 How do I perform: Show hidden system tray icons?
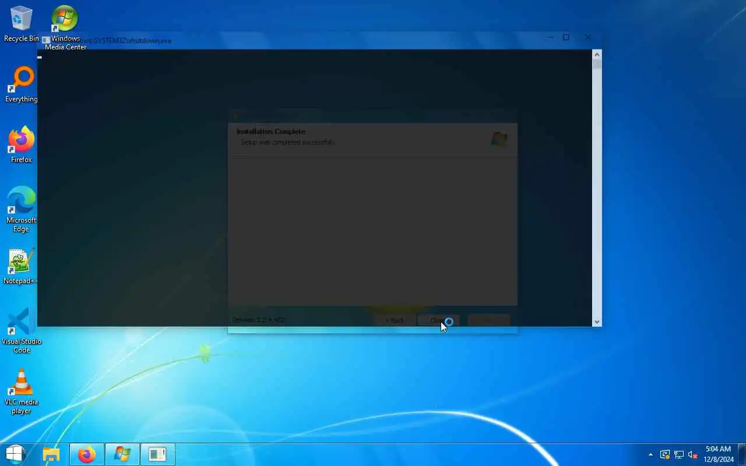pyautogui.click(x=650, y=454)
